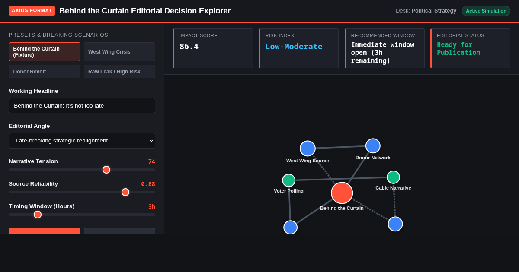Choose Behind the Curtain (Fixture) preset
The width and height of the screenshot is (519, 272).
(x=45, y=52)
